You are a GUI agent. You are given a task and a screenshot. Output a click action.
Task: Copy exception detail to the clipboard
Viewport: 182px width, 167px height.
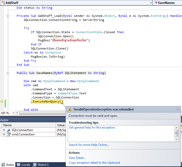[x=94, y=163]
